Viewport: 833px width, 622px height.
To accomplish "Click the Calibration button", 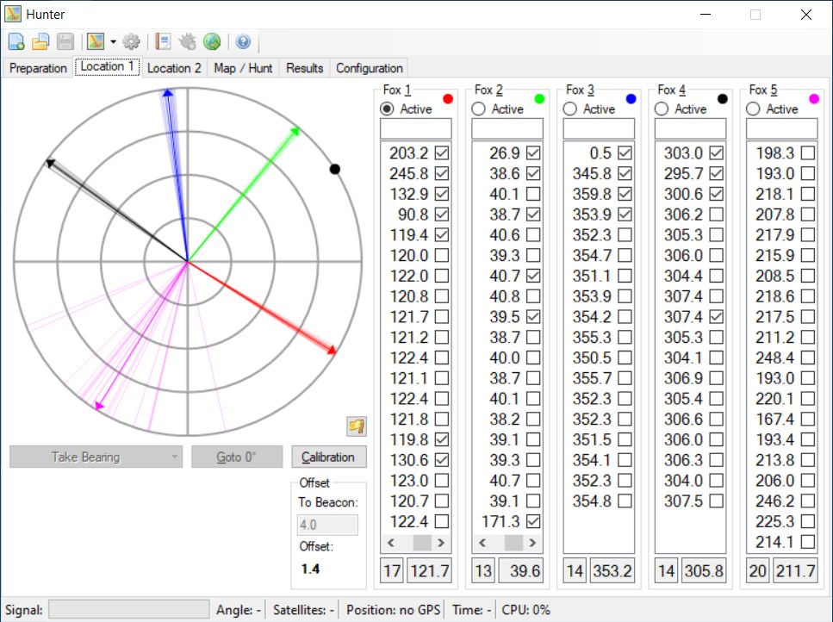I will tap(328, 457).
